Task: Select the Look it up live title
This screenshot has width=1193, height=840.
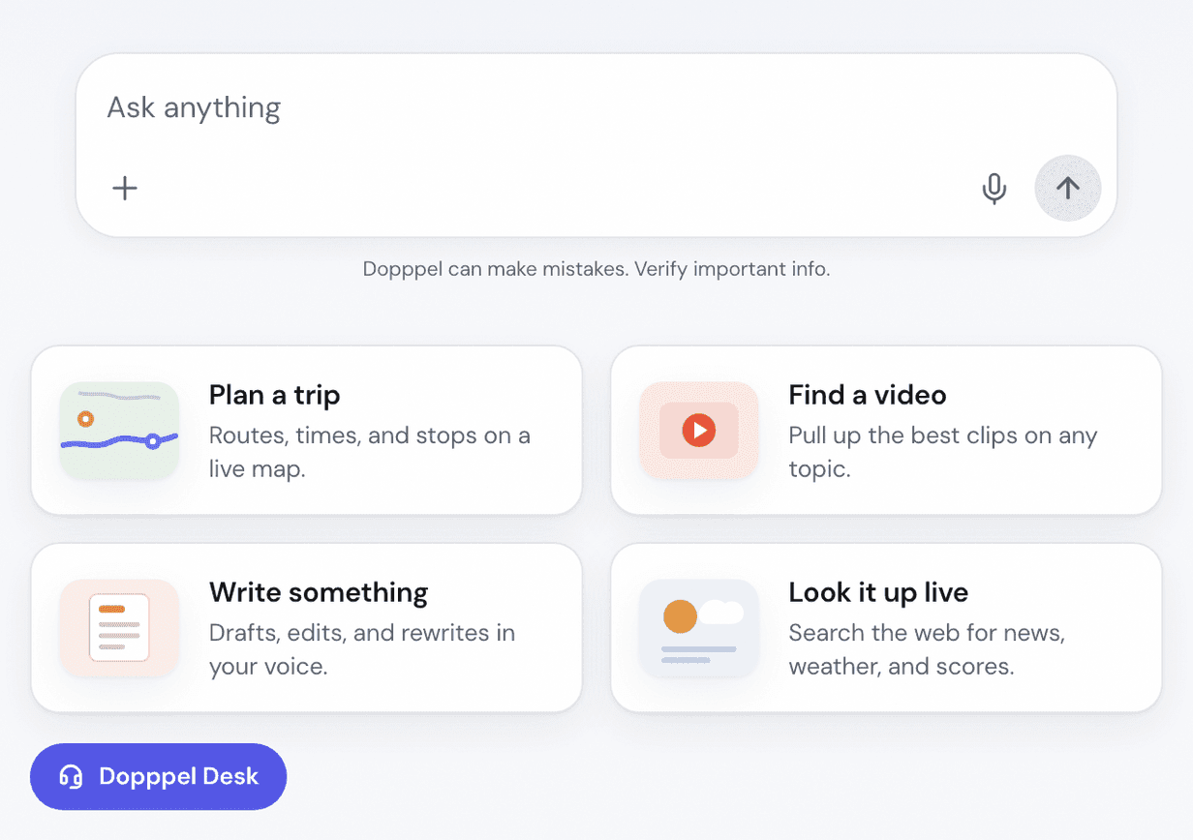Action: click(878, 592)
